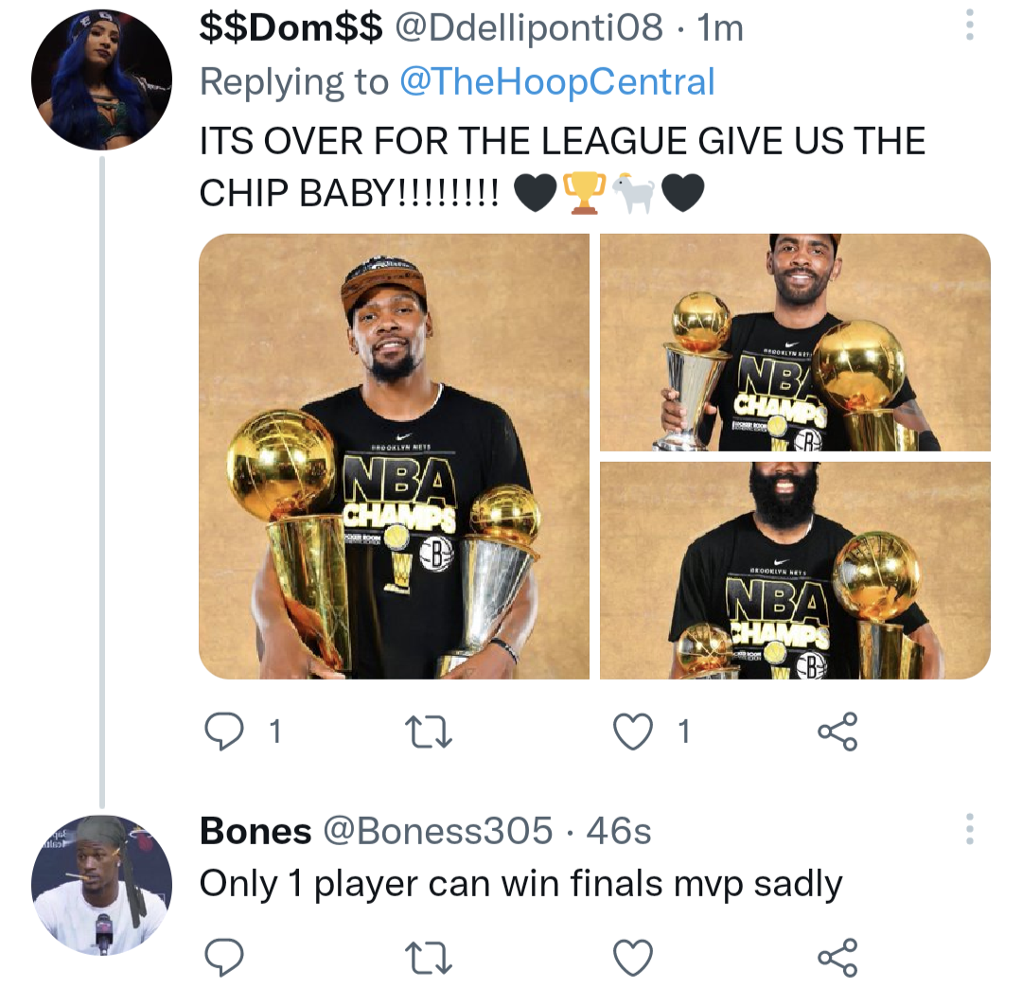Viewport: 1022px width, 1006px height.
Task: View the bottom-right bearded player photo
Action: tap(795, 571)
